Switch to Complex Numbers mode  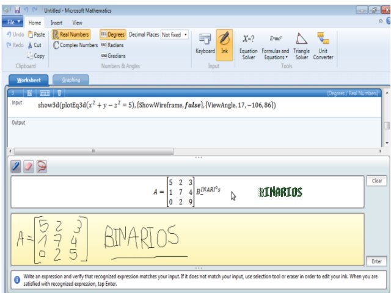coord(75,45)
